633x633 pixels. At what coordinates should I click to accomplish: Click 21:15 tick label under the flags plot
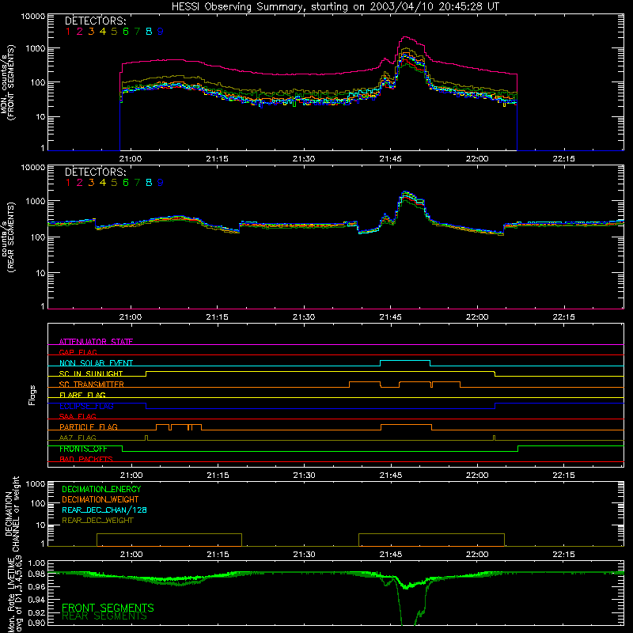(218, 476)
